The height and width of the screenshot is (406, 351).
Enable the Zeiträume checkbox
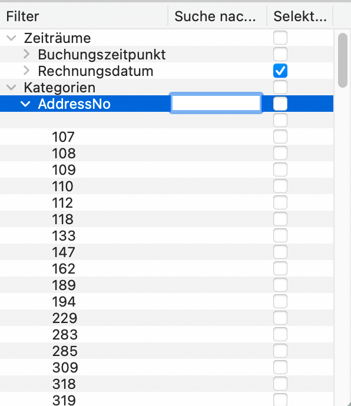point(280,38)
